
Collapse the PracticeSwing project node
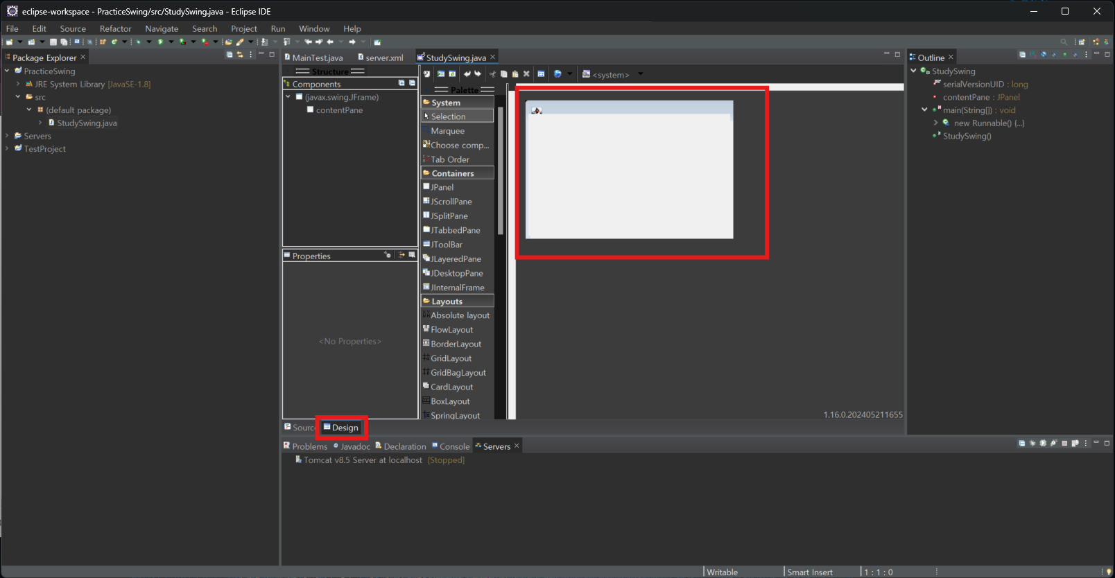click(x=7, y=71)
